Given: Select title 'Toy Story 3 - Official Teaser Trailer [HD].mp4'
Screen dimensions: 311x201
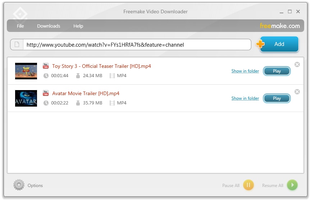Looking at the screenshot, I should (x=101, y=66).
